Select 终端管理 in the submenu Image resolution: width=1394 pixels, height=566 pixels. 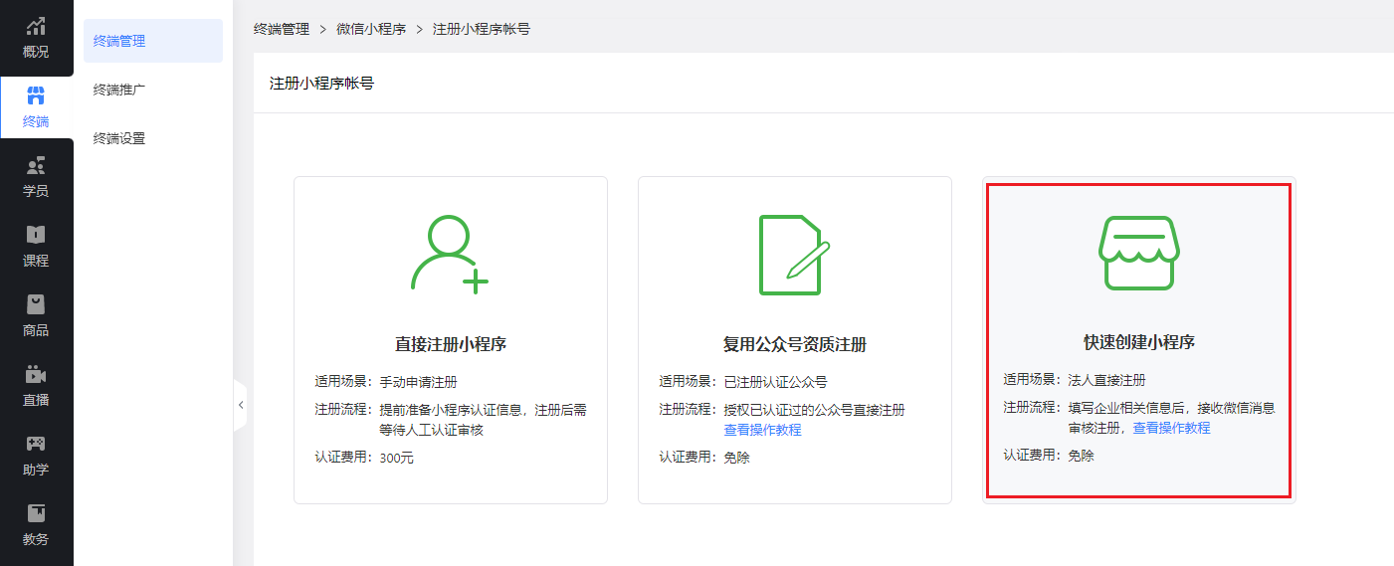pyautogui.click(x=119, y=41)
